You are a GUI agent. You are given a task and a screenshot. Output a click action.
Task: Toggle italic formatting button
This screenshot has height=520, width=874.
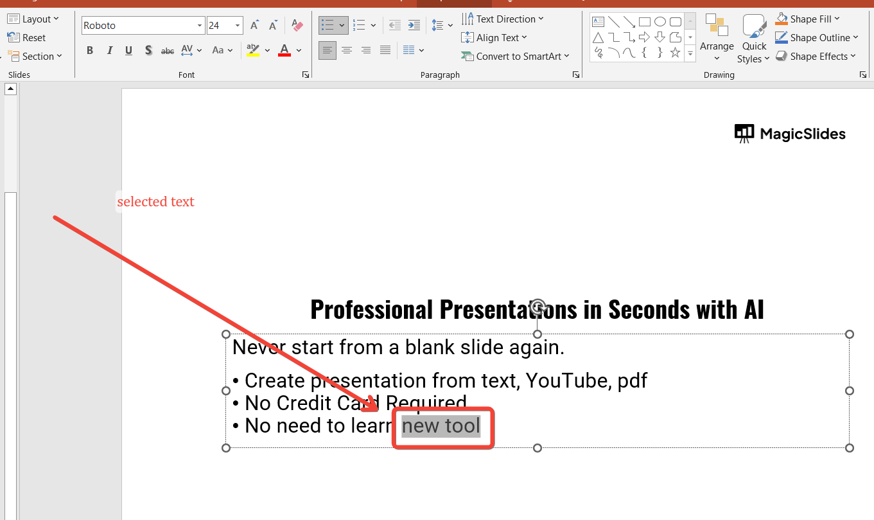click(x=109, y=50)
